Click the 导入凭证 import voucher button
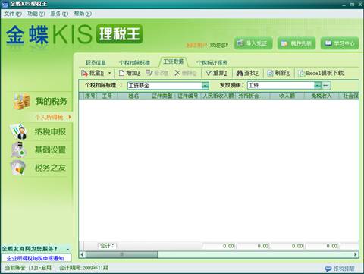Image resolution: width=364 pixels, height=274 pixels. coord(253,43)
